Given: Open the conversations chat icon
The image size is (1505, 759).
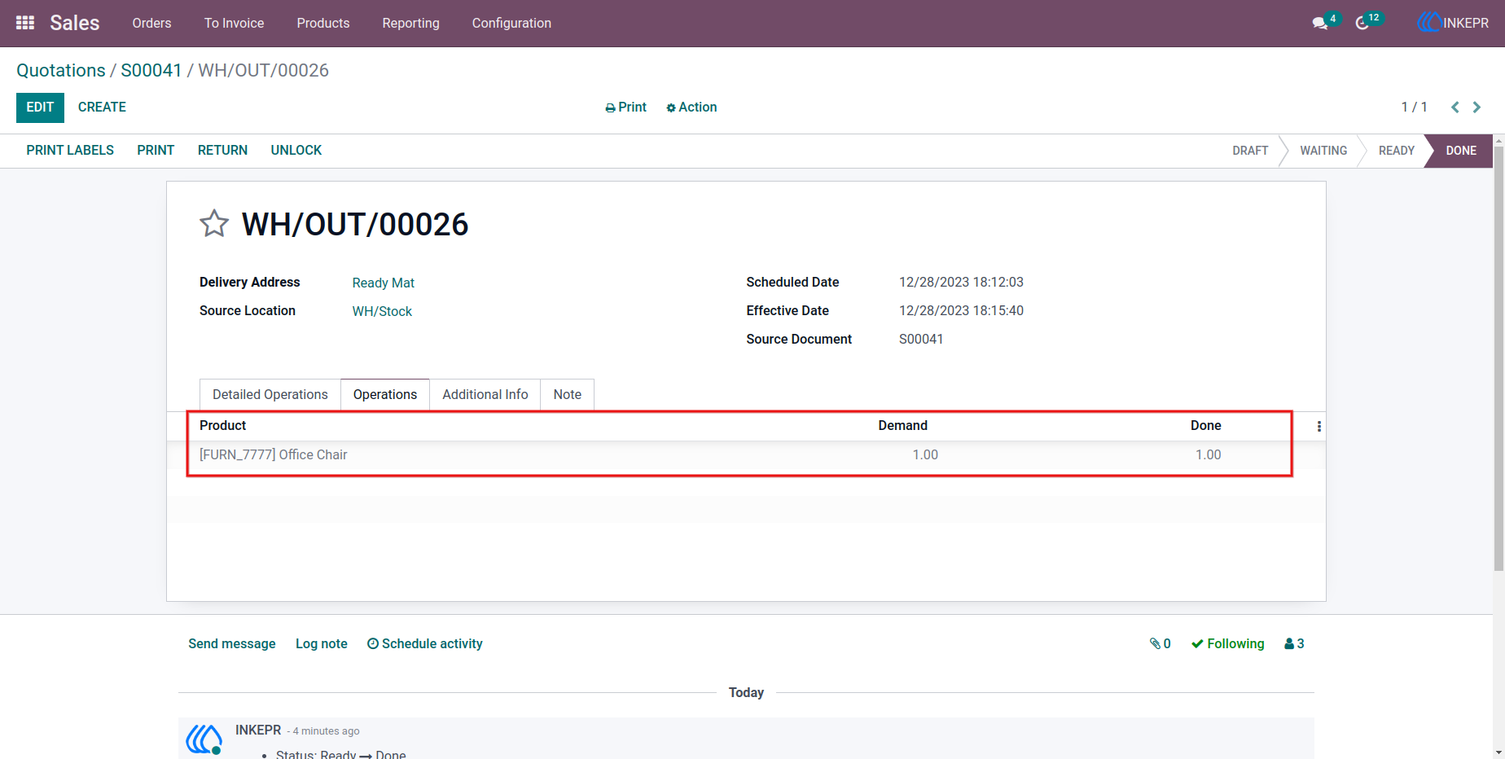Looking at the screenshot, I should pos(1320,24).
